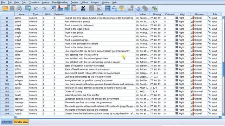Screen dimensions: 225x126
Task: Click the Values column header
Action: pyautogui.click(x=143, y=14)
